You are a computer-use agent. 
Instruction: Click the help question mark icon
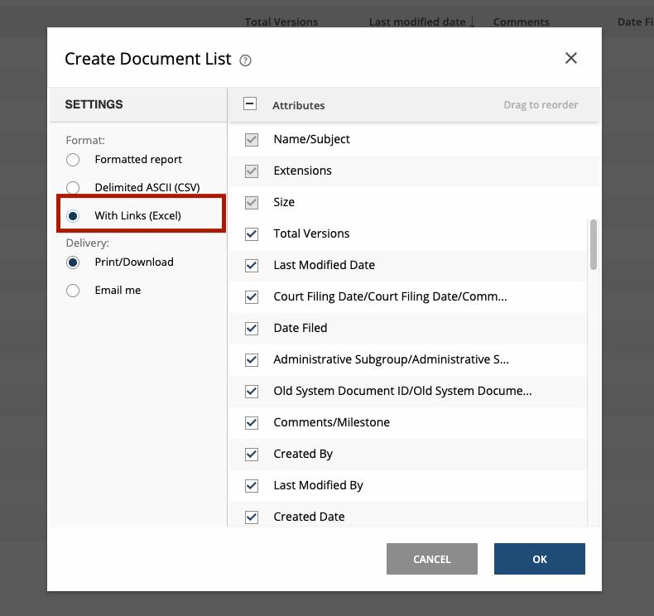pos(245,60)
